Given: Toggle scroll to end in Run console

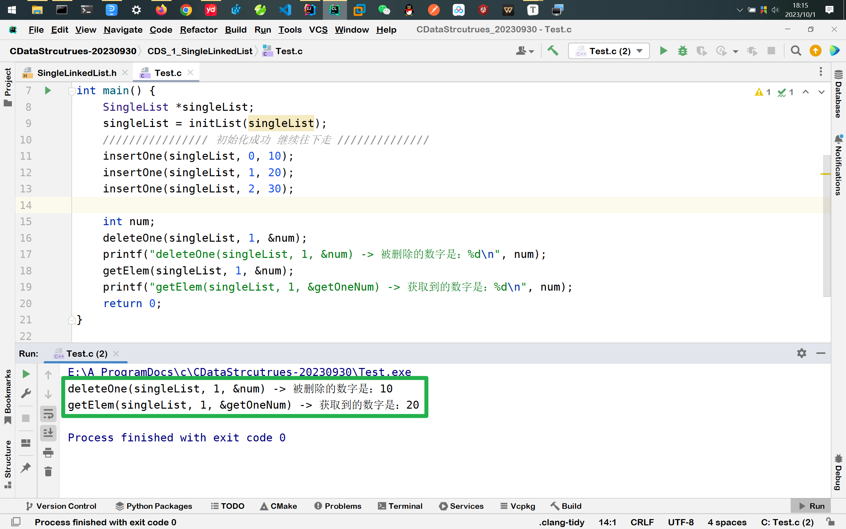Looking at the screenshot, I should pyautogui.click(x=48, y=433).
